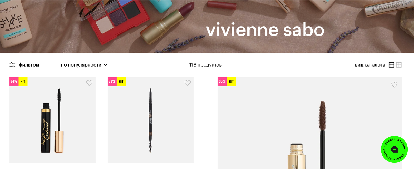Click the 33% discount badge

click(x=112, y=82)
